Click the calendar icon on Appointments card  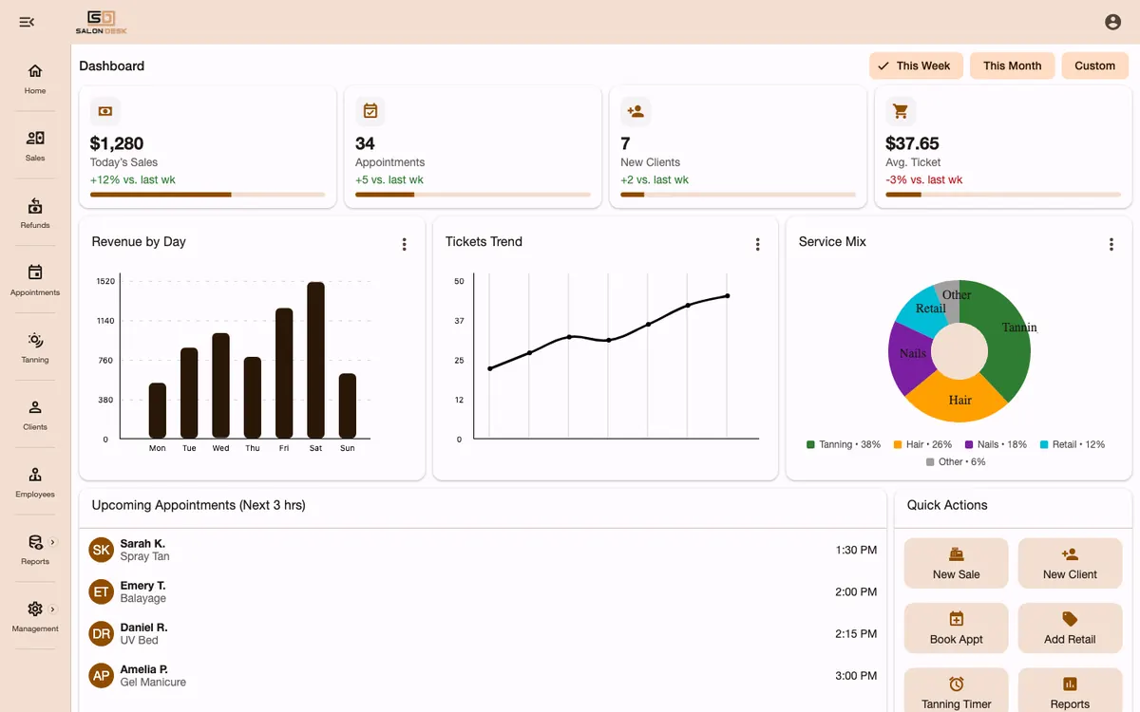point(370,111)
